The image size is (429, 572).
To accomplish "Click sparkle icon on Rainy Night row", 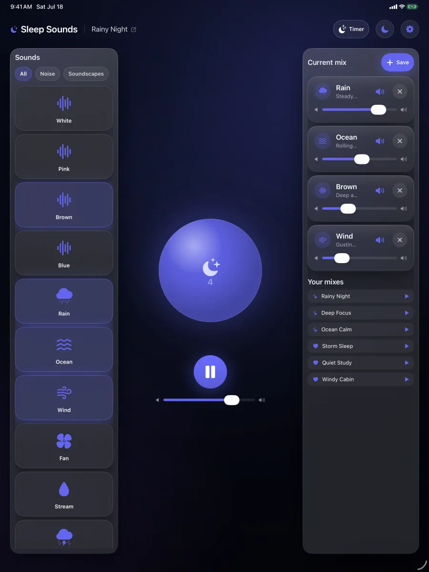I will point(315,296).
